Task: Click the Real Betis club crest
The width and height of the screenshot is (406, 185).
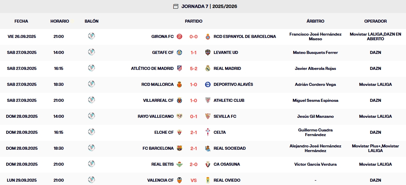Action: (x=180, y=164)
